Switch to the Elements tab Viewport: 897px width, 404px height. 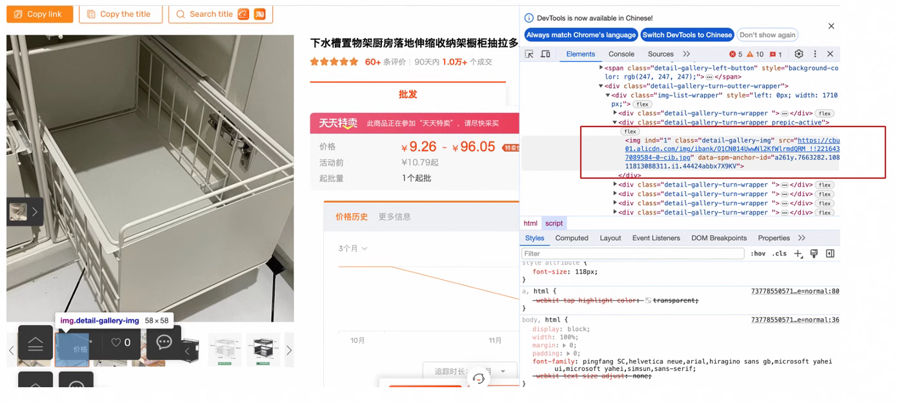580,54
